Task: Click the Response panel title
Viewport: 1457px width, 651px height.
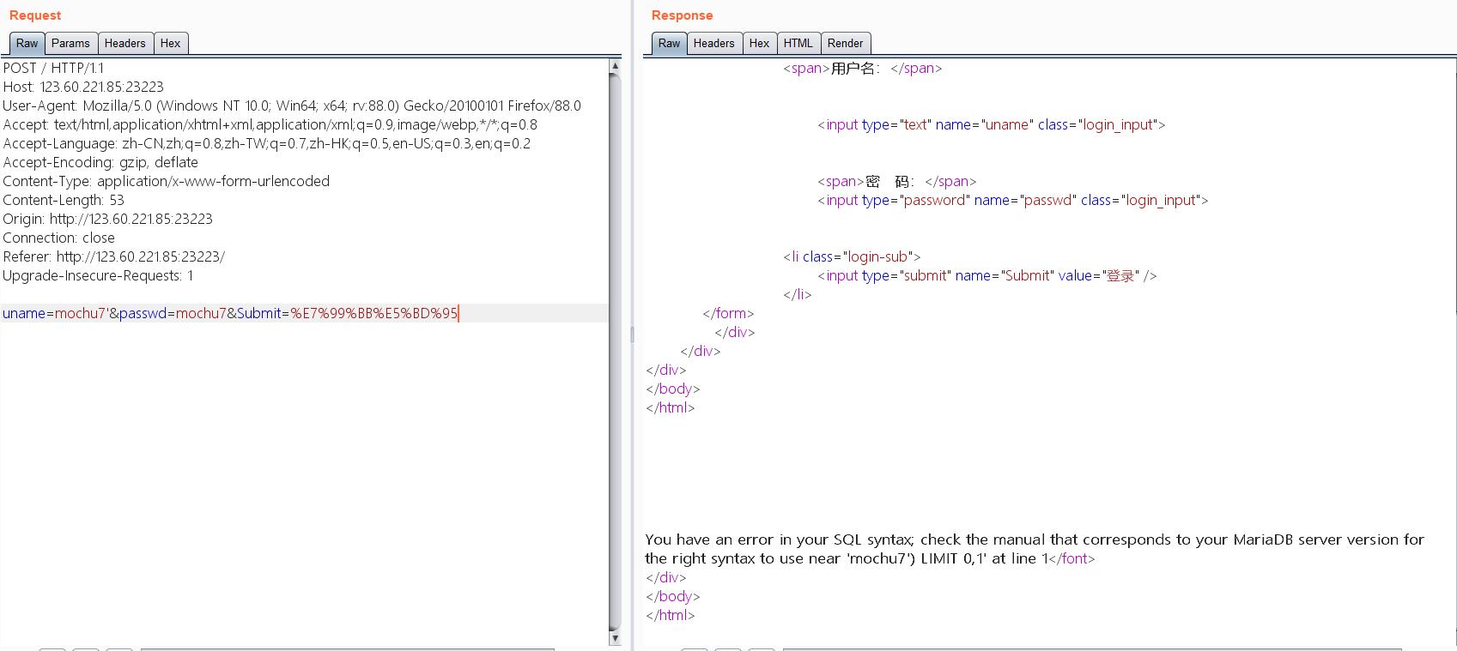Action: [x=683, y=15]
